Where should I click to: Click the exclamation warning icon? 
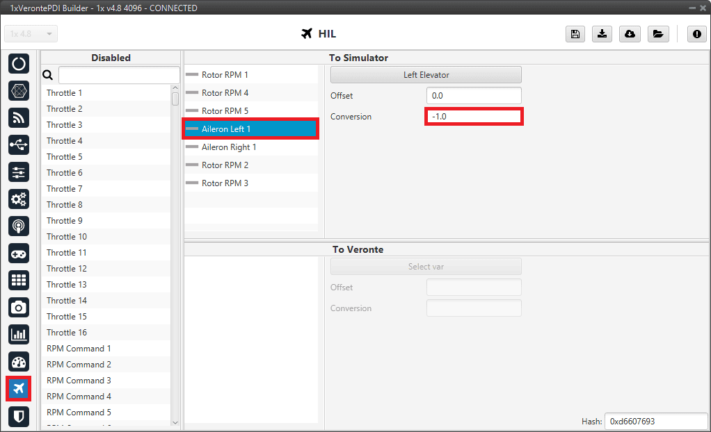click(697, 34)
